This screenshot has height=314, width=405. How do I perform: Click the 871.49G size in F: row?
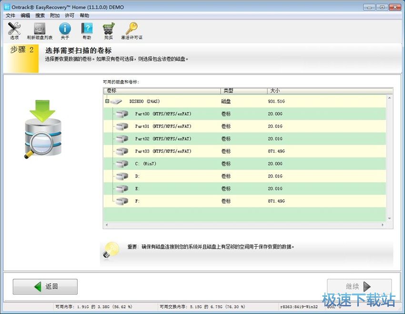point(276,201)
